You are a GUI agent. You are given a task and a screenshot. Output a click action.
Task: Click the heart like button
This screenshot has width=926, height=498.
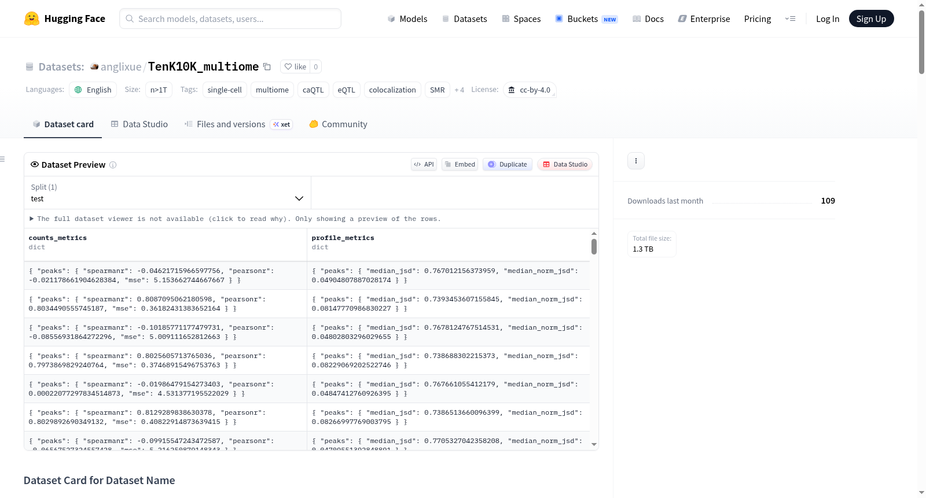[295, 67]
